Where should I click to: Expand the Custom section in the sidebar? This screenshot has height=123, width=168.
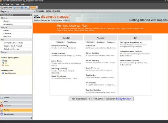30,52
